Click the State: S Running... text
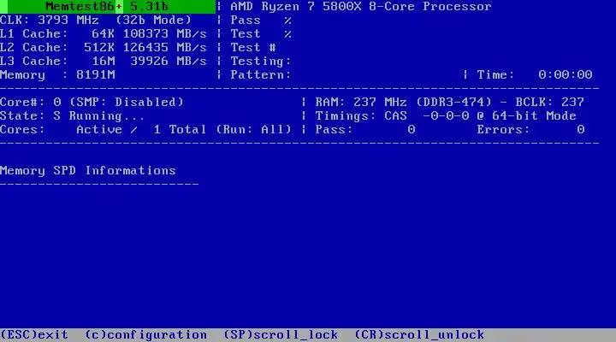This screenshot has width=616, height=342. (x=72, y=116)
